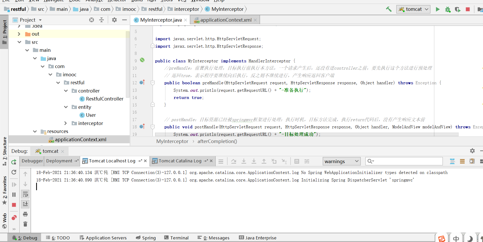
Task: Locate current file in Project tree
Action: coord(91,20)
